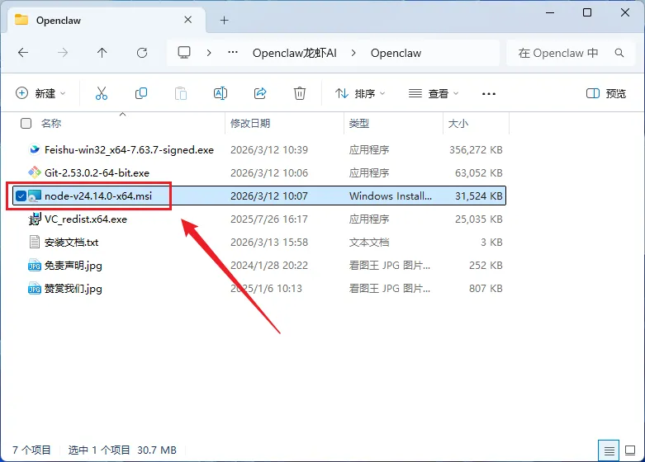Click the JPG icon of 免责声明.jpg
Image resolution: width=645 pixels, height=462 pixels.
35,266
